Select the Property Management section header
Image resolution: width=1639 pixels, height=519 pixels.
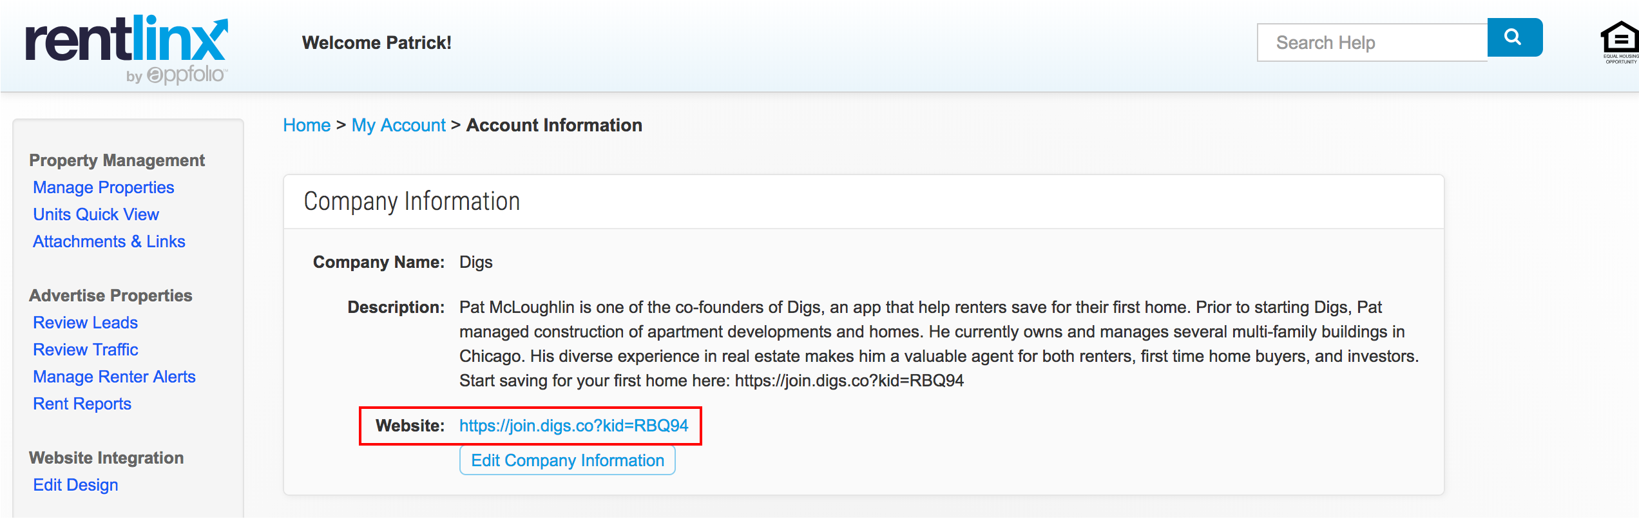(116, 160)
